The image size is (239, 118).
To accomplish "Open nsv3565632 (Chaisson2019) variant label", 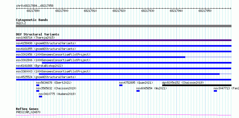I will [x=56, y=88].
